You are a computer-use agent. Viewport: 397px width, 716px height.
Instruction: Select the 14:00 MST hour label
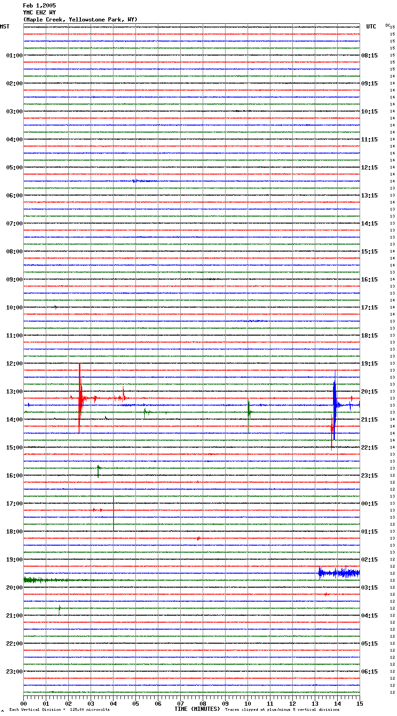click(14, 420)
